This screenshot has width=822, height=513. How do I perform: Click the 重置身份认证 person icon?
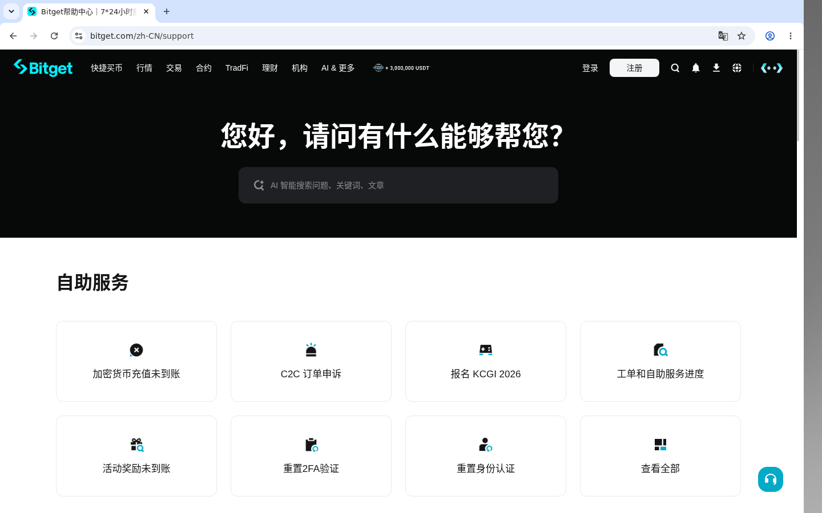coord(486,445)
